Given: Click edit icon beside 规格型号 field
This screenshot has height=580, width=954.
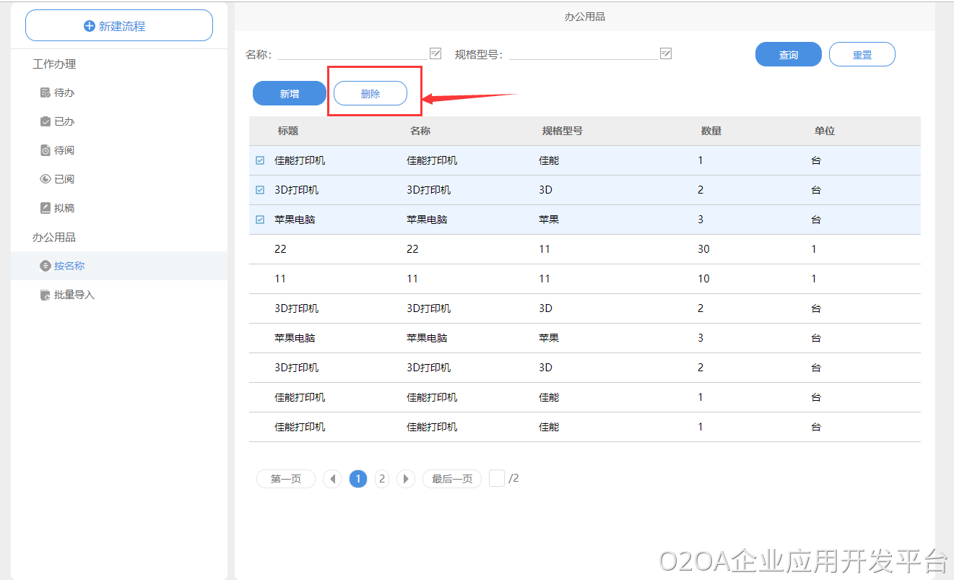Looking at the screenshot, I should coord(666,53).
